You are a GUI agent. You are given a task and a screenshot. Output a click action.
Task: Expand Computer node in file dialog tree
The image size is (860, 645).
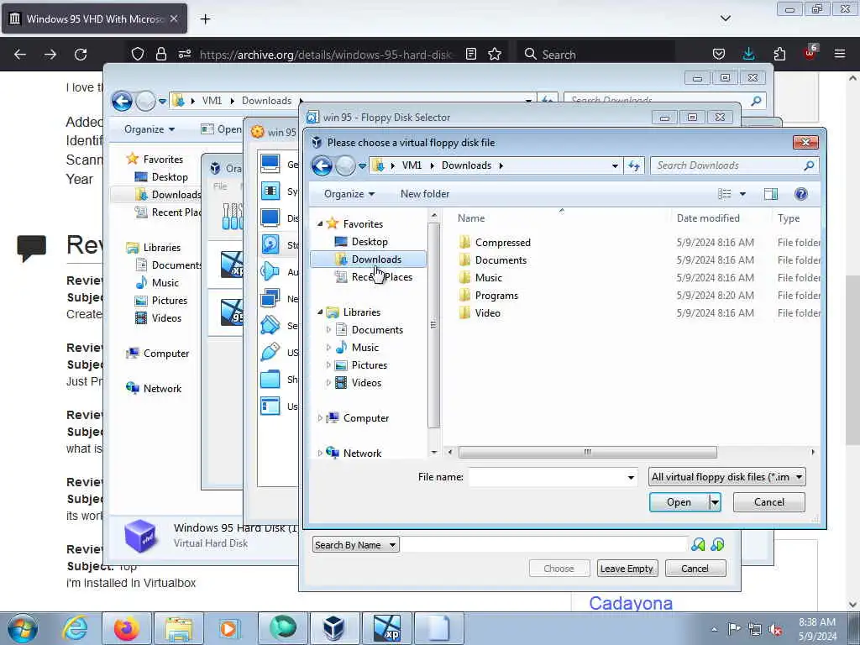[x=320, y=418]
